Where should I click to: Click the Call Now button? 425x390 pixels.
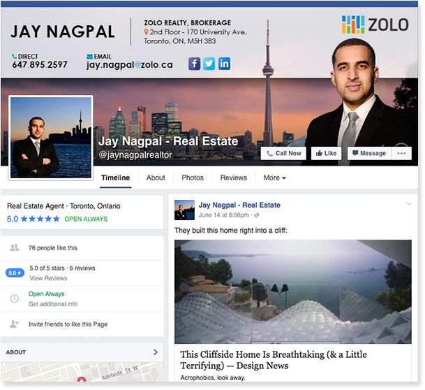[283, 153]
